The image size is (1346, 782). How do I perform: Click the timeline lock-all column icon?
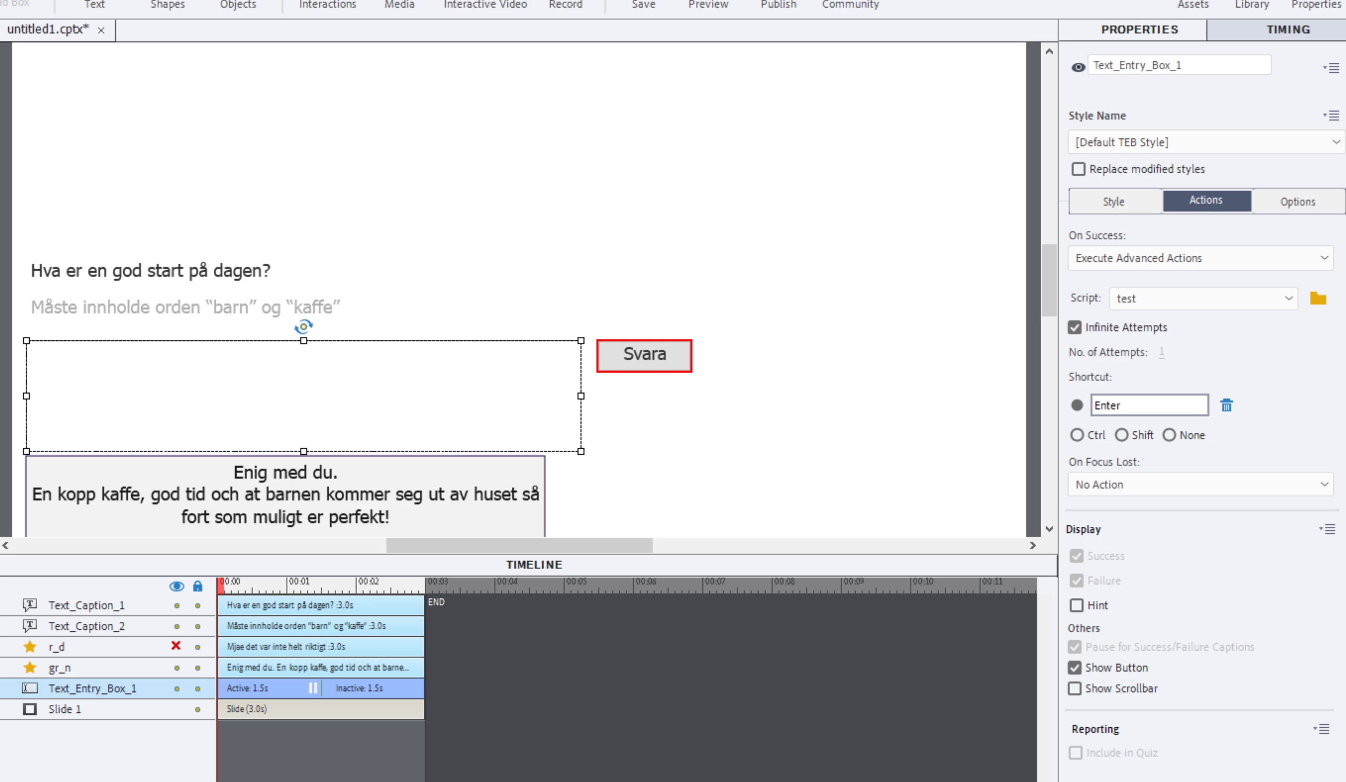(198, 586)
